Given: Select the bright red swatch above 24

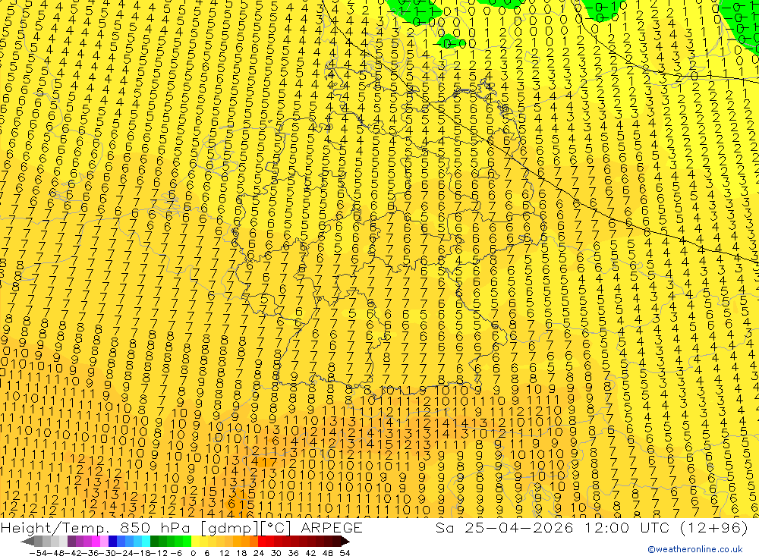Looking at the screenshot, I should (262, 541).
